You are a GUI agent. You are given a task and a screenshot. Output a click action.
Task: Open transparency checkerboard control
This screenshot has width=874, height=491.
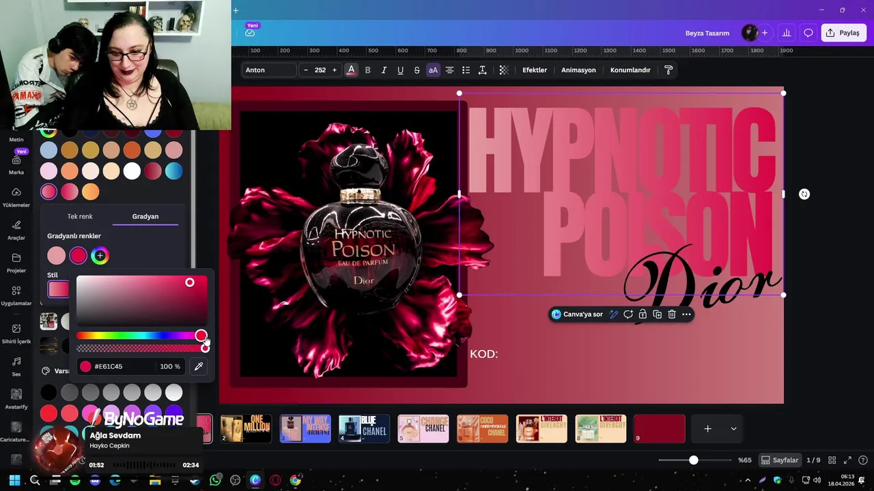(504, 70)
